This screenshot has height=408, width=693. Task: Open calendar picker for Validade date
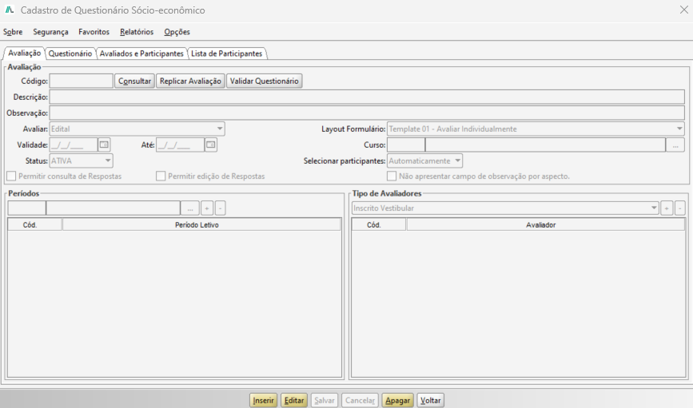click(104, 145)
